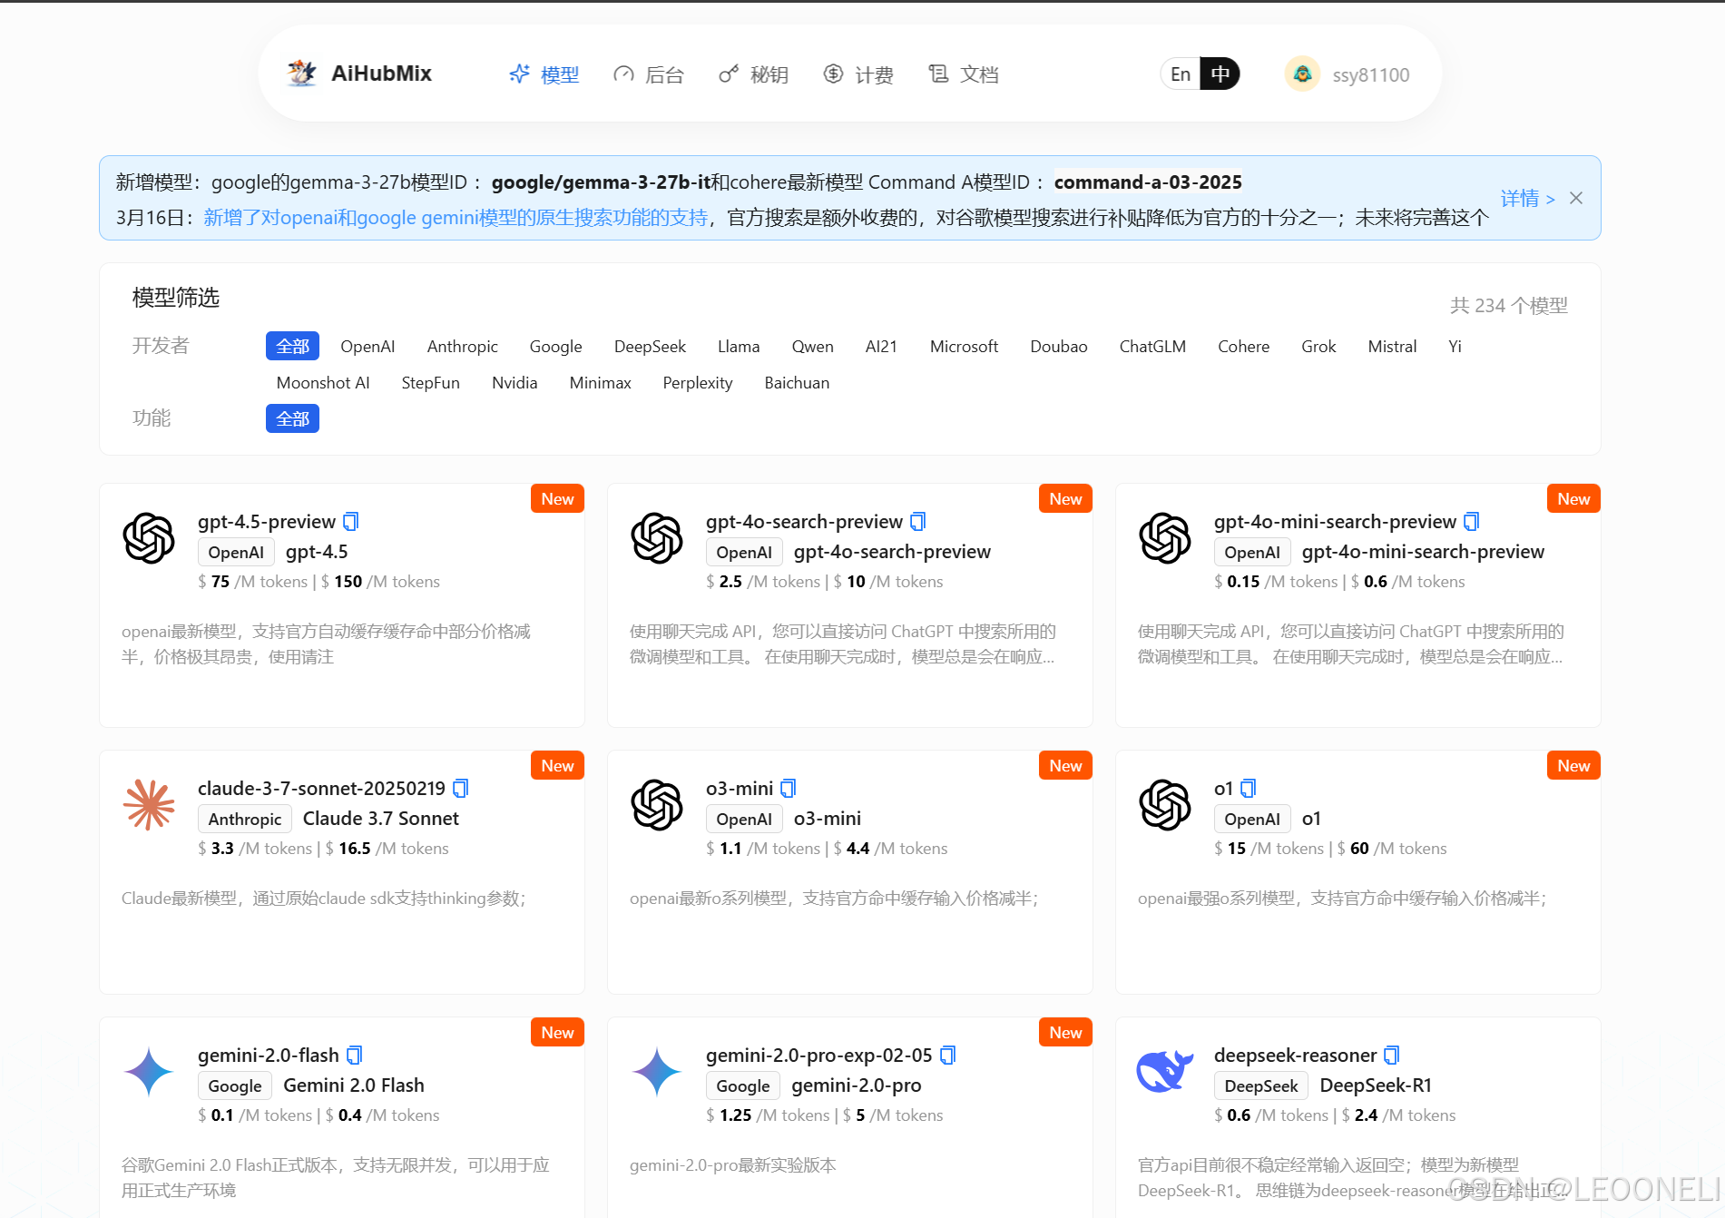1725x1218 pixels.
Task: Click the OpenAI logo on gpt-4o-mini-search-preview card
Action: pyautogui.click(x=1165, y=538)
